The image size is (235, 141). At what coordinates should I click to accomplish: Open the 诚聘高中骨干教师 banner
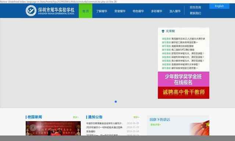(184, 93)
